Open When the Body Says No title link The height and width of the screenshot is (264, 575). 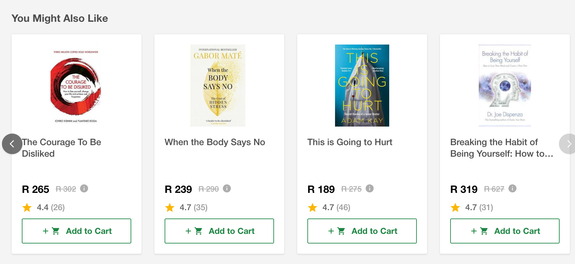tap(215, 142)
